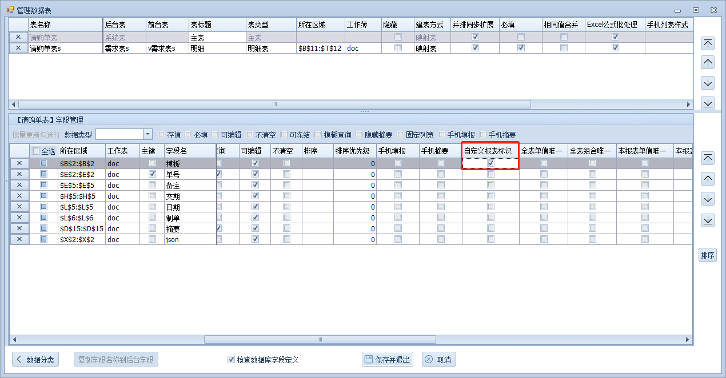The height and width of the screenshot is (378, 726).
Task: Remove the json field row with X
Action: click(19, 239)
